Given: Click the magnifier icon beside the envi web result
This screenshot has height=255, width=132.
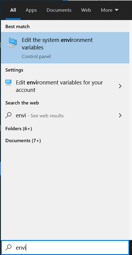Looking at the screenshot, I should (8, 115).
